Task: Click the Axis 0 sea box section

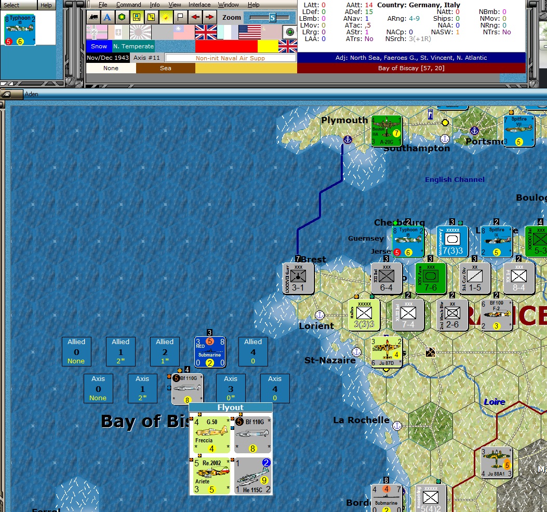Action: tap(98, 388)
